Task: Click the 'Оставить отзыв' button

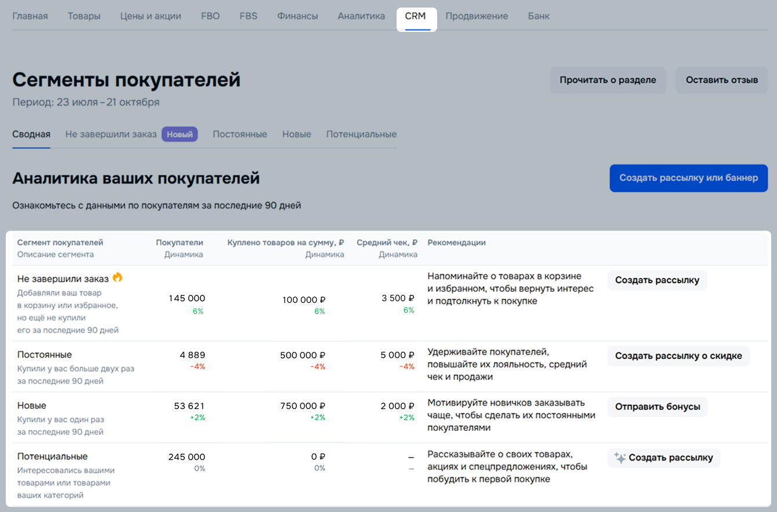Action: [721, 81]
